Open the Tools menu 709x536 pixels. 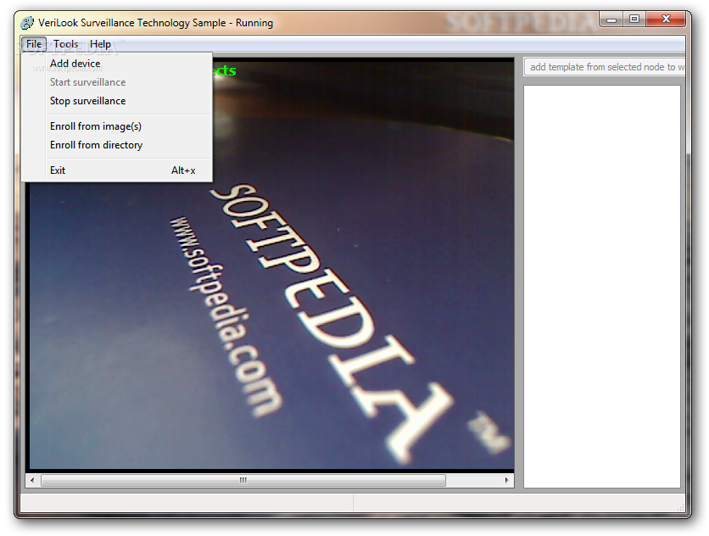(66, 44)
